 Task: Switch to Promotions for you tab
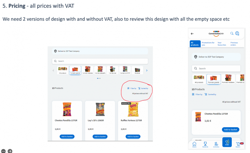tap(208, 44)
